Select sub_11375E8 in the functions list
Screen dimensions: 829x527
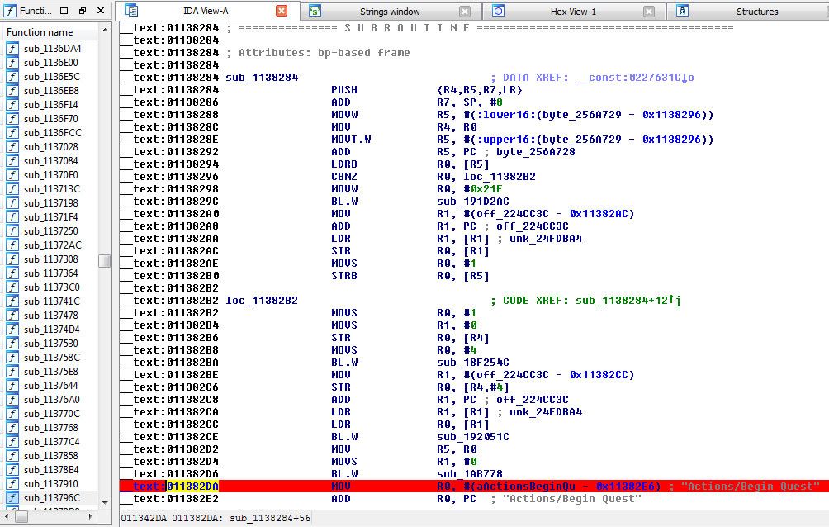[50, 372]
